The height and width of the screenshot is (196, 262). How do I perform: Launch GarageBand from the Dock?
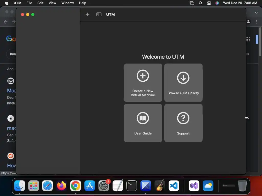[x=160, y=186]
